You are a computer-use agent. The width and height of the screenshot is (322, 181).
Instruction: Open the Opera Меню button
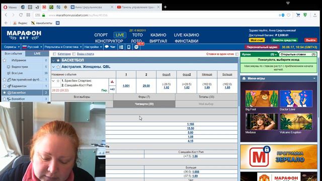(10, 7)
